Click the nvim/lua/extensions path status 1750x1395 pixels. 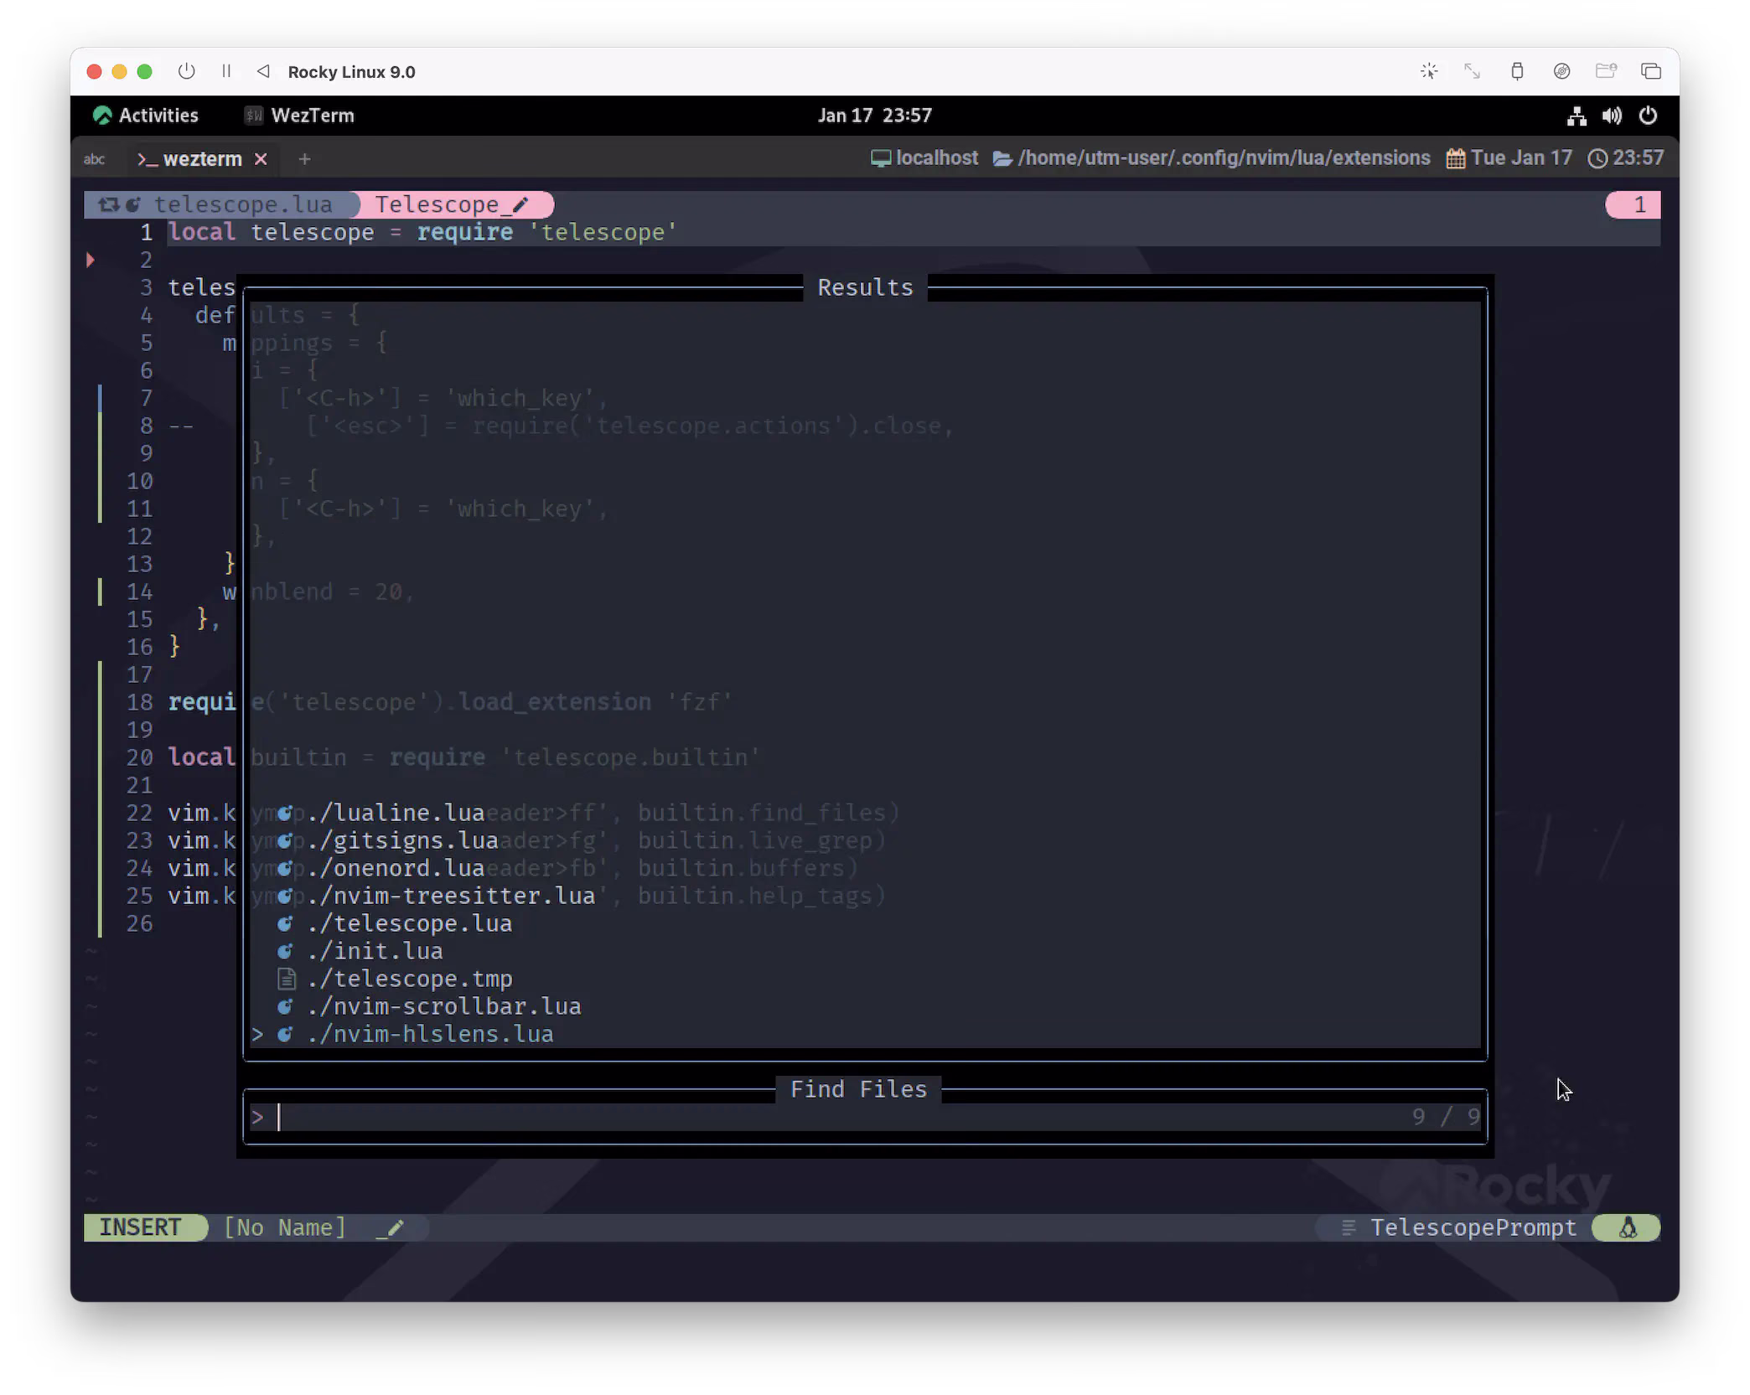1212,158
